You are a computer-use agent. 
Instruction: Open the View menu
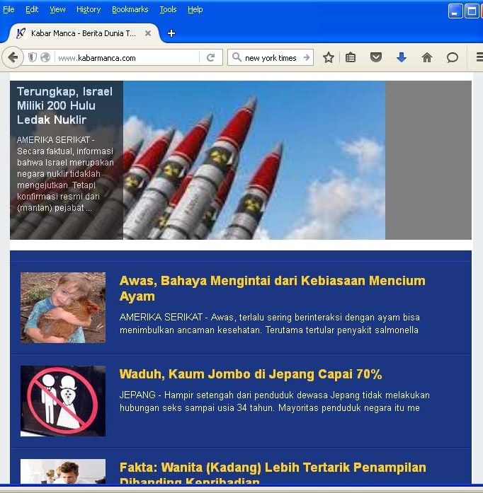coord(57,9)
